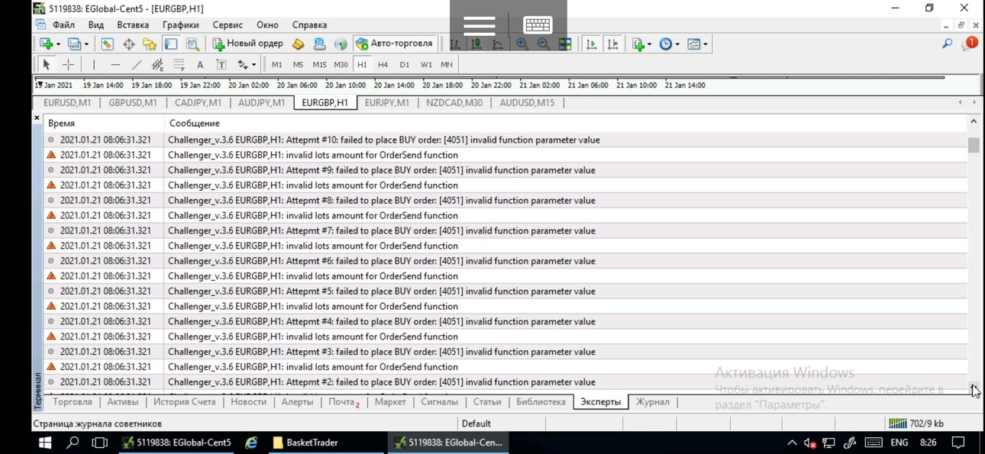The image size is (985, 454).
Task: Select the crosshair tool
Action: click(68, 65)
